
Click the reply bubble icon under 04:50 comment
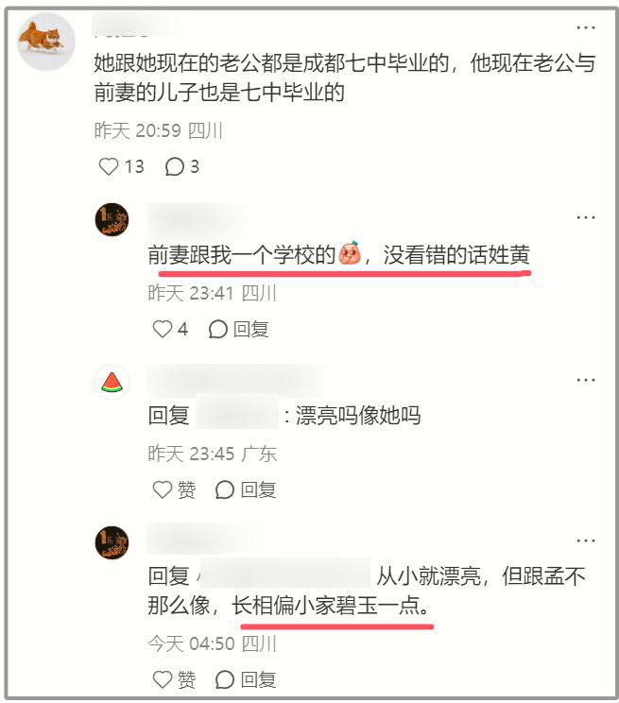225,679
